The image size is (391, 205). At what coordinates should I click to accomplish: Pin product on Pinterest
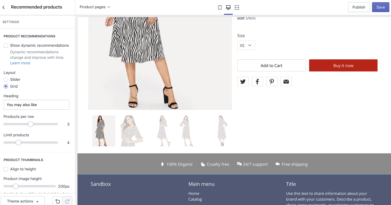point(272,82)
